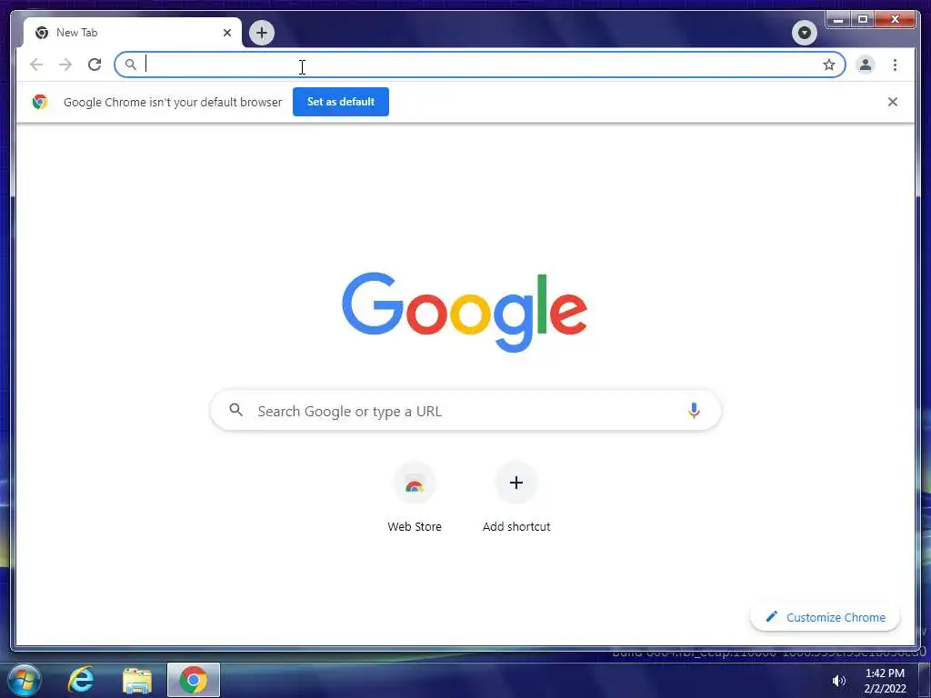The height and width of the screenshot is (698, 931).
Task: Click the Search Google or type a URL box
Action: pyautogui.click(x=466, y=411)
